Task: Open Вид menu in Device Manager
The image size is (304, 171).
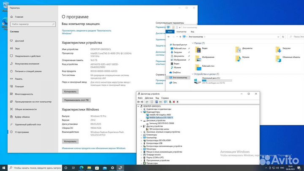Action: point(157,98)
